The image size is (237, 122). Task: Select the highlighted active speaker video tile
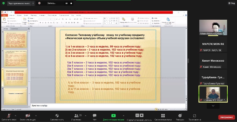click(x=213, y=94)
